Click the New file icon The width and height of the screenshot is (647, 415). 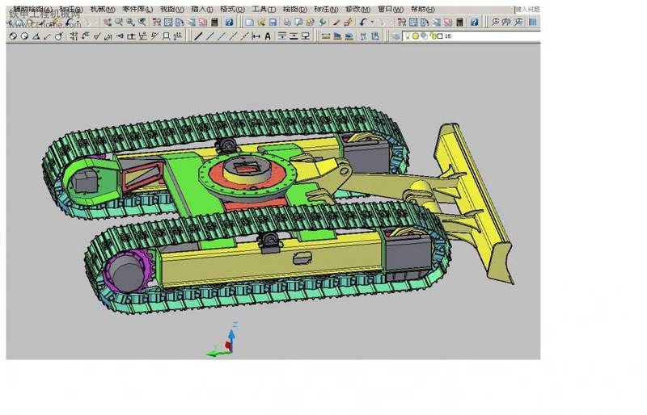coord(249,23)
